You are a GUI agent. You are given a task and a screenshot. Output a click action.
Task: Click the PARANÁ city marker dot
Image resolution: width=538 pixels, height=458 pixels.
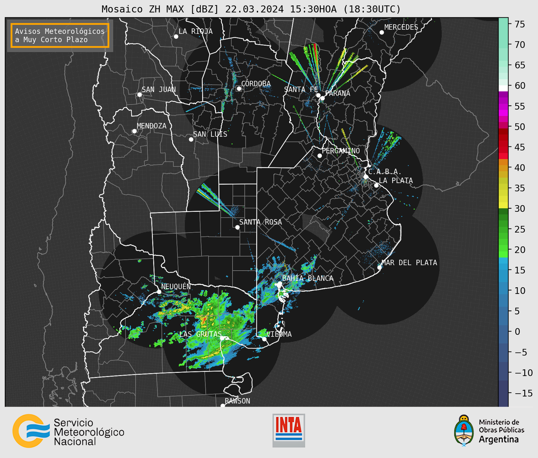(x=322, y=98)
